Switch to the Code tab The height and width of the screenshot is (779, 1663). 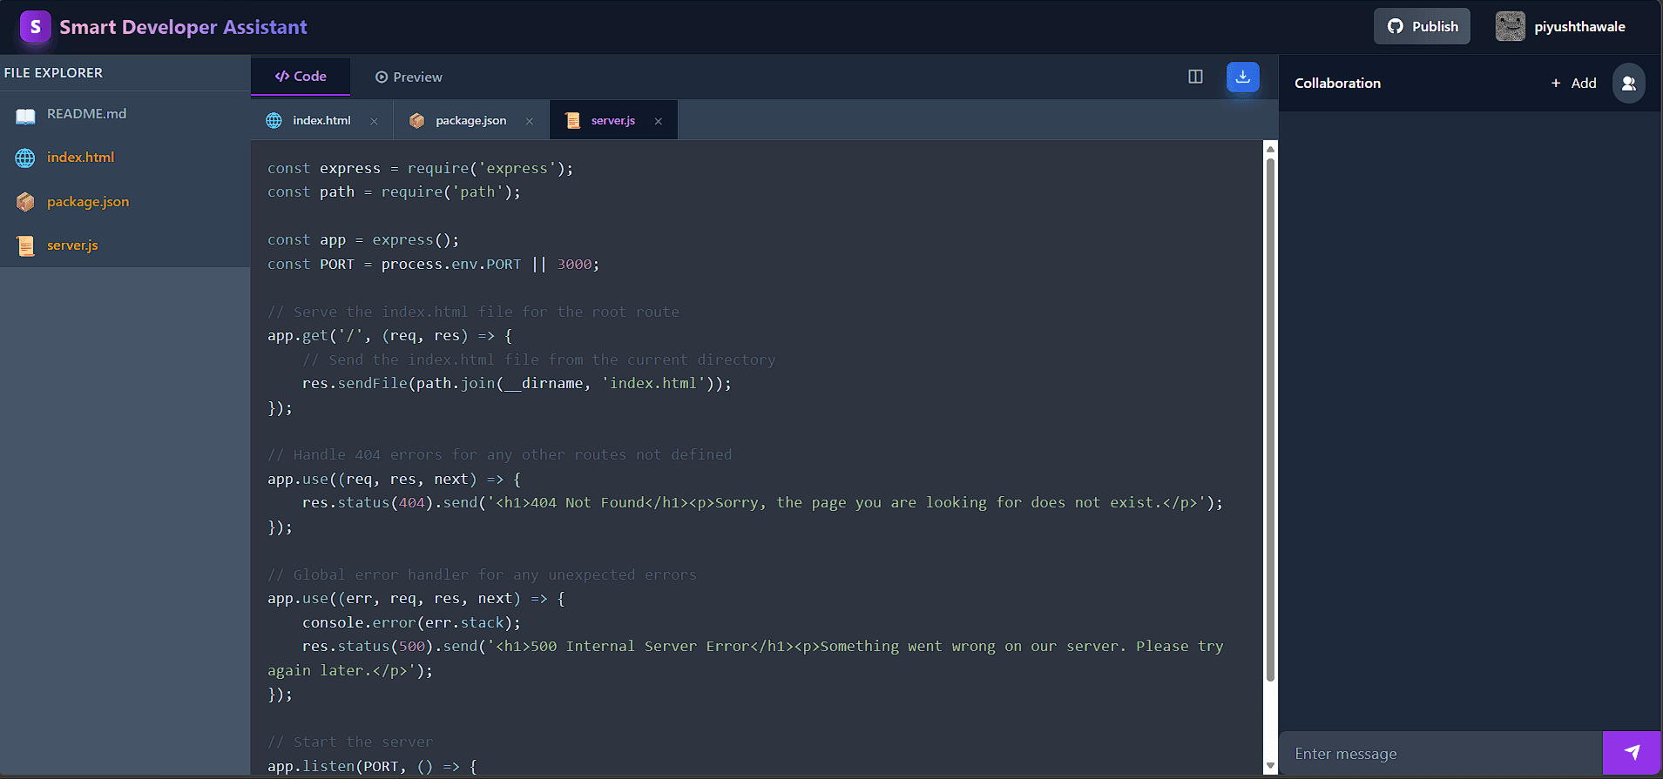301,77
